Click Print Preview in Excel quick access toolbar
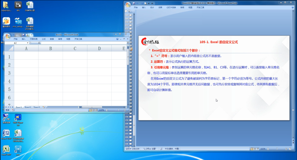The width and height of the screenshot is (297, 160). 27,35
